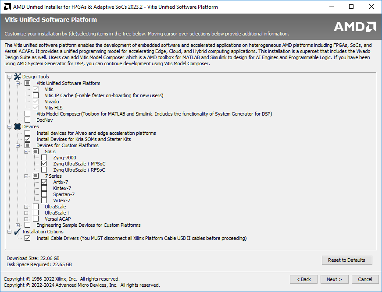The width and height of the screenshot is (382, 292).
Task: Click the AMD logo in header
Action: [355, 27]
